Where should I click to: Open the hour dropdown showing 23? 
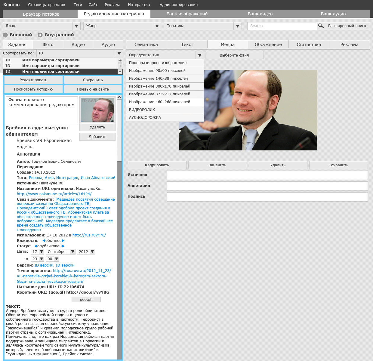(x=37, y=259)
